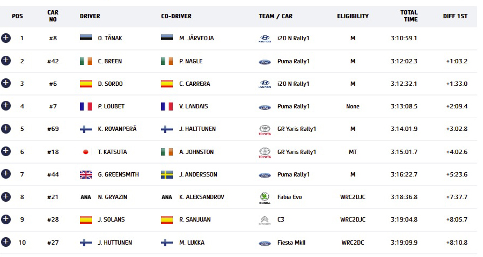Click the Toyota logo in Rovanperä's row
The image size is (483, 257).
265,130
